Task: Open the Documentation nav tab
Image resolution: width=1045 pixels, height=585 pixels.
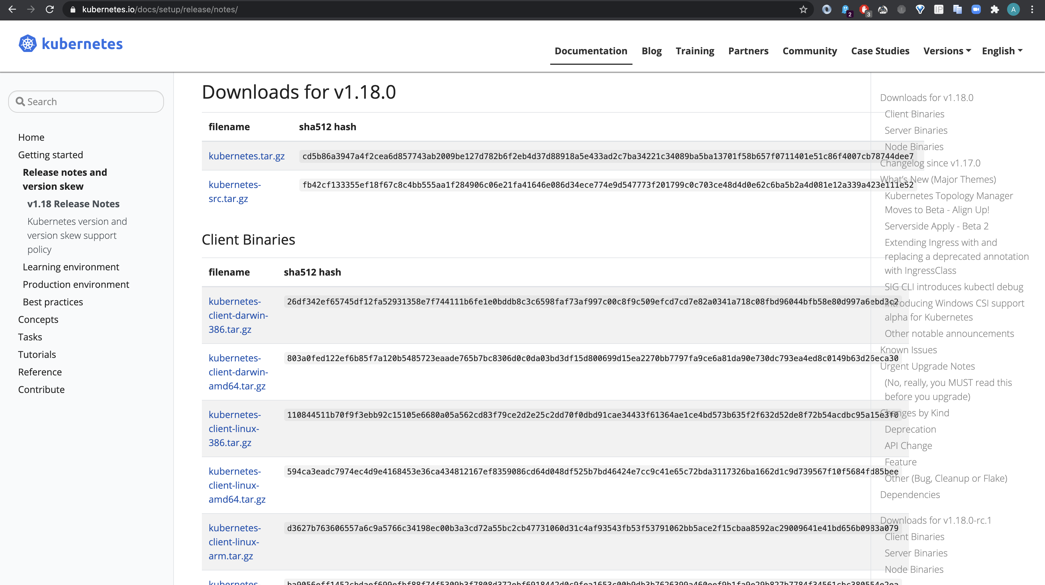Action: (x=591, y=51)
